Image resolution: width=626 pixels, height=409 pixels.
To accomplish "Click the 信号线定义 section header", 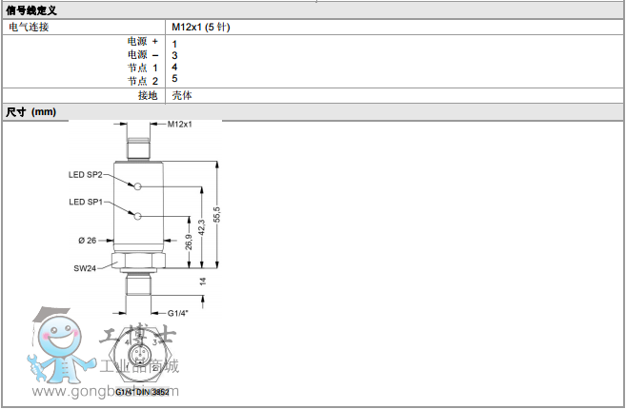I will coord(33,10).
